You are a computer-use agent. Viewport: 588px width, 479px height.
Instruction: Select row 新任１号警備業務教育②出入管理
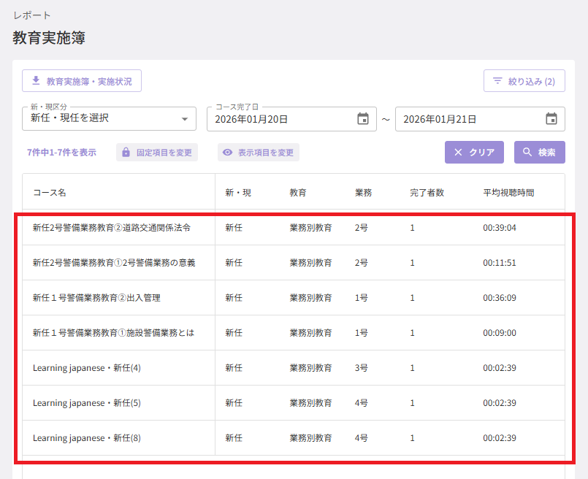coord(294,298)
